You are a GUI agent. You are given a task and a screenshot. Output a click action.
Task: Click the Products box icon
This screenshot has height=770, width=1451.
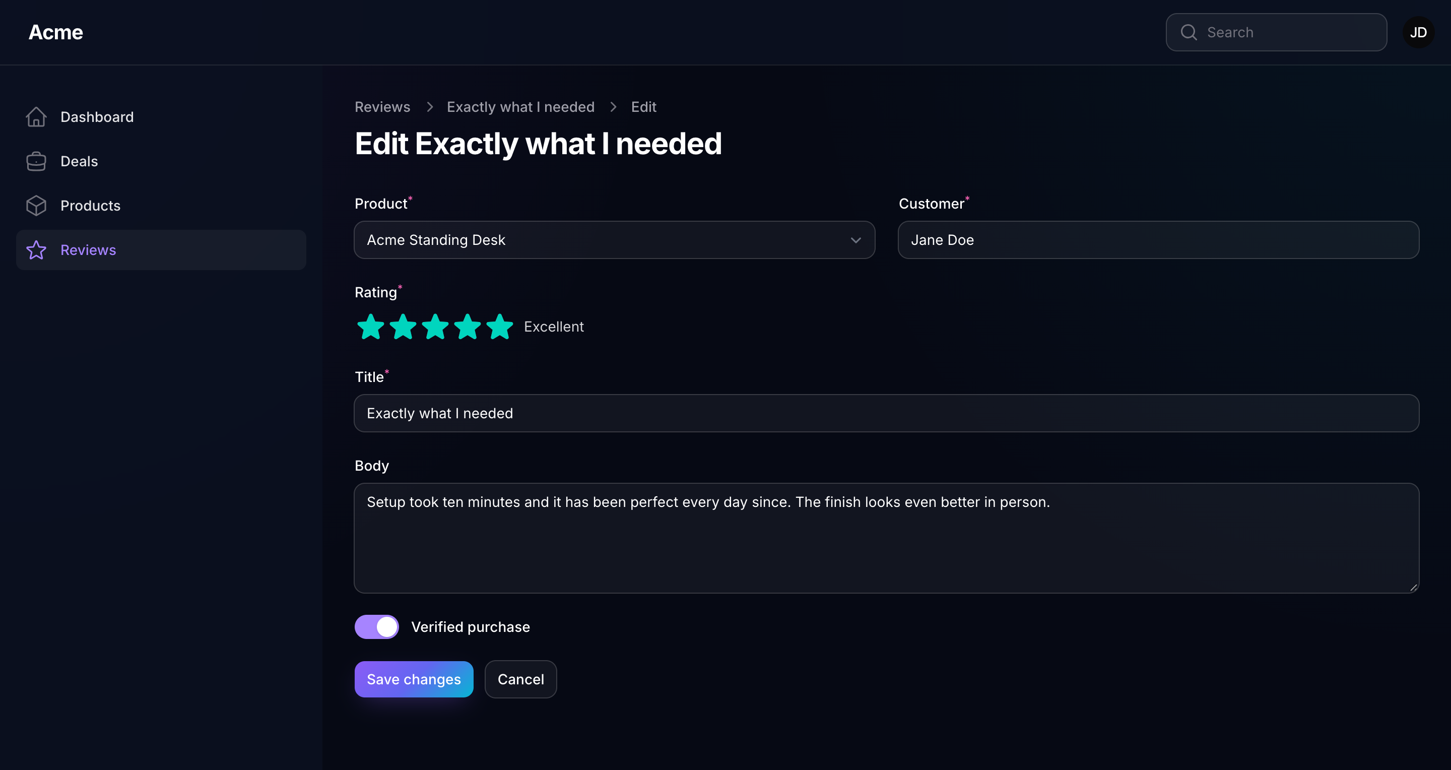coord(36,206)
